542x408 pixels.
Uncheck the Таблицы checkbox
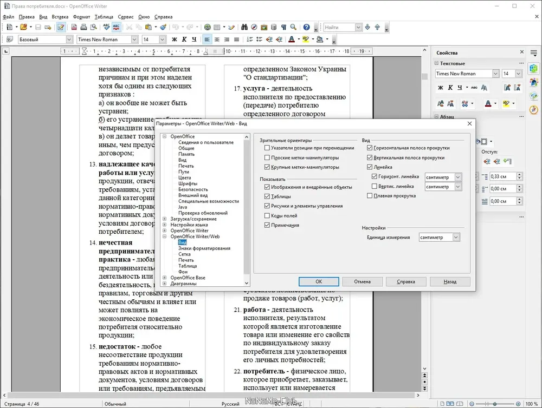[x=267, y=196]
